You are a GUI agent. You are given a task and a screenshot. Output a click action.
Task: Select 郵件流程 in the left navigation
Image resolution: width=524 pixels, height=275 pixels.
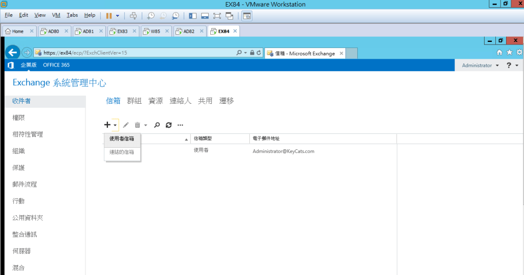click(x=25, y=184)
